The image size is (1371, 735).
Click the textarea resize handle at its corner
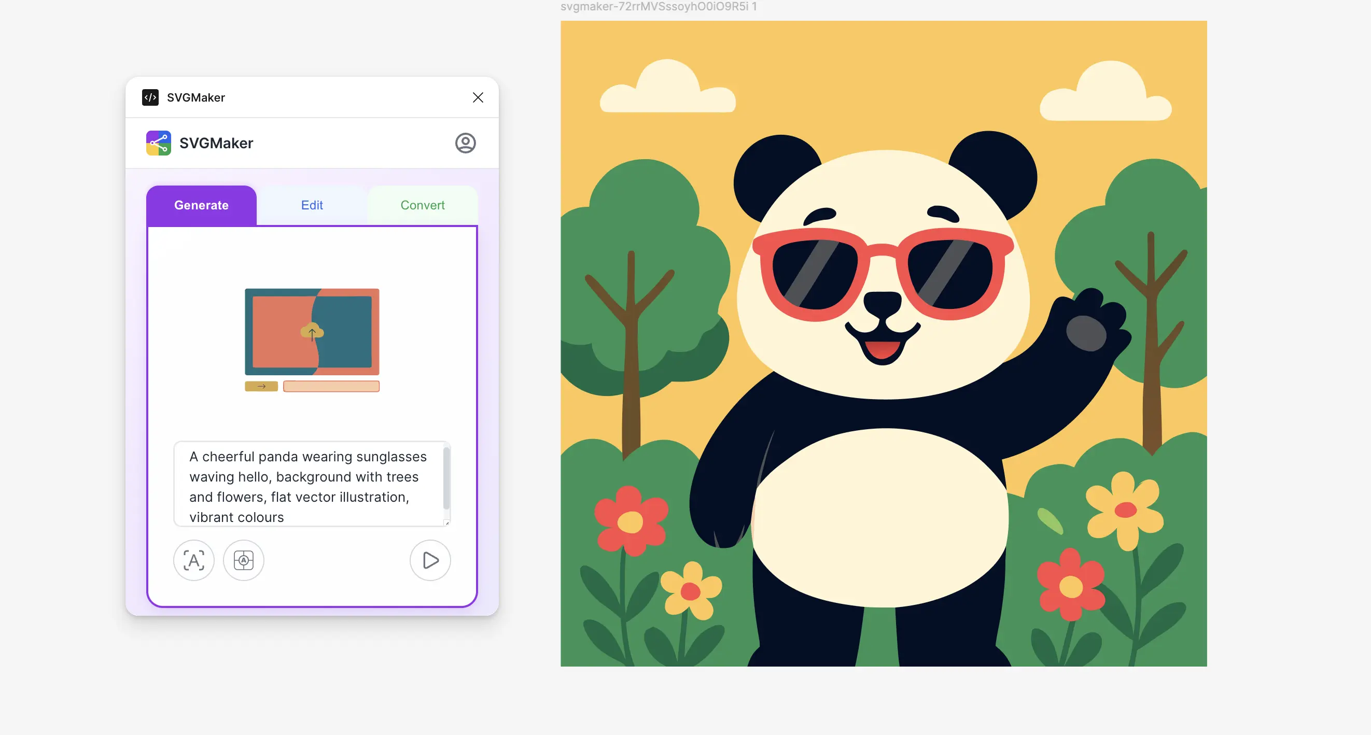coord(447,523)
